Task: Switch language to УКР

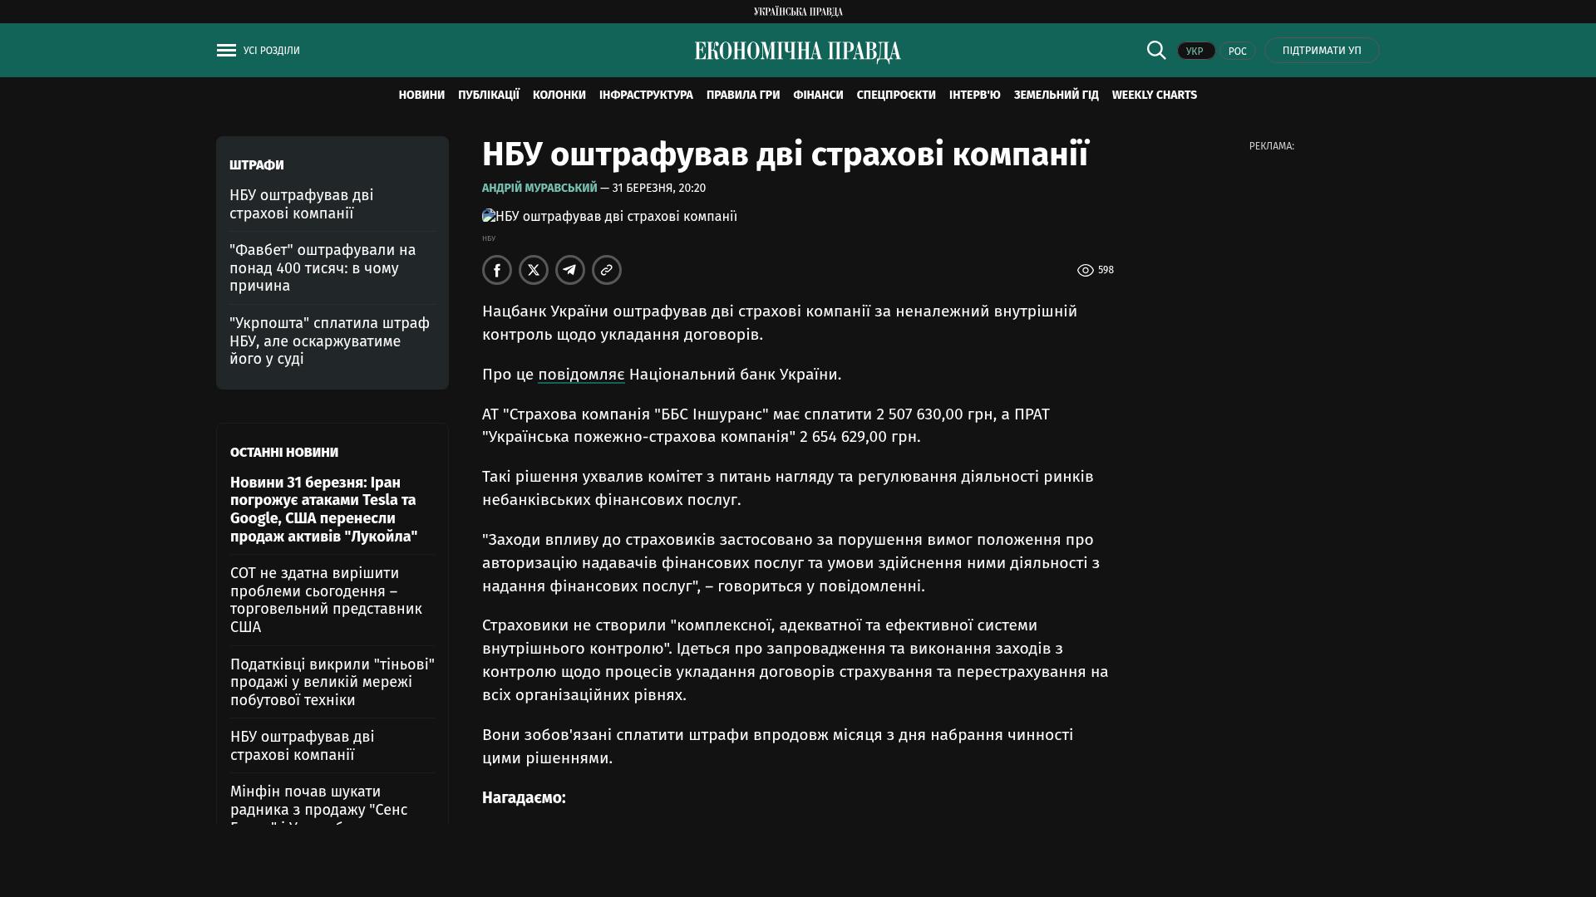Action: (1195, 51)
